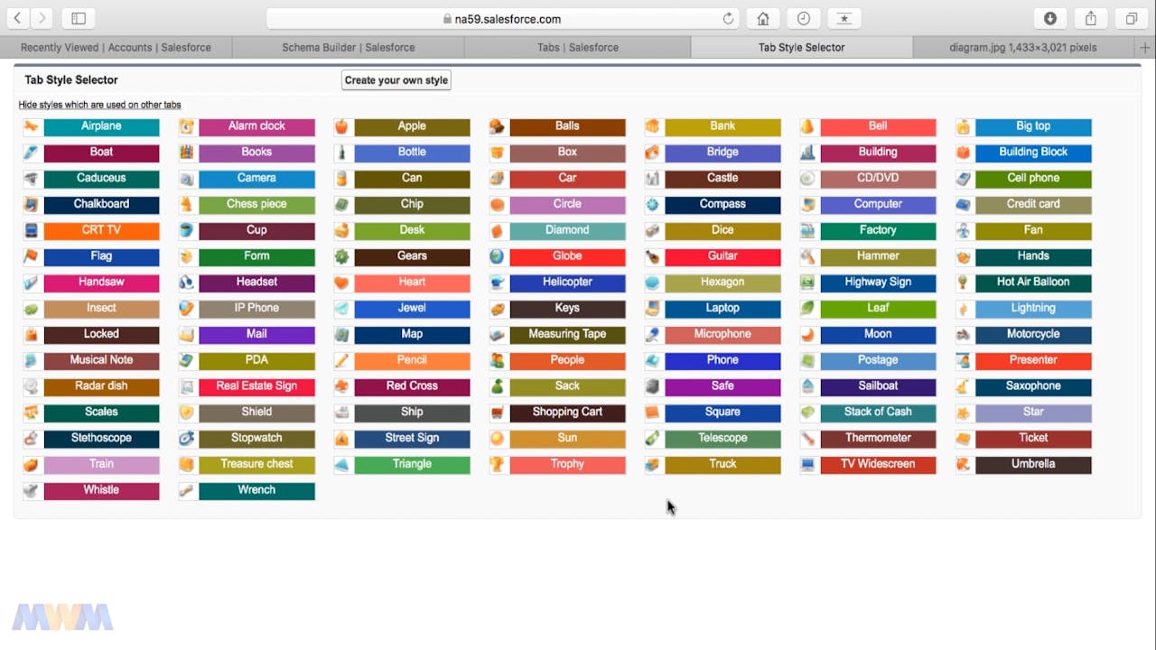The height and width of the screenshot is (650, 1156).
Task: Toggle the Safari sidebar button
Action: pos(79,19)
